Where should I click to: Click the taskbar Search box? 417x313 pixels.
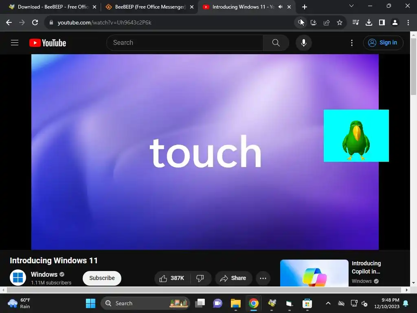click(145, 303)
